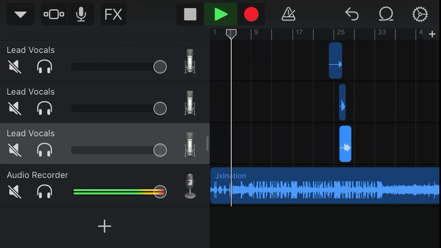Select the bright audio region on the third Lead Vocals track
This screenshot has width=441, height=248.
tap(345, 144)
